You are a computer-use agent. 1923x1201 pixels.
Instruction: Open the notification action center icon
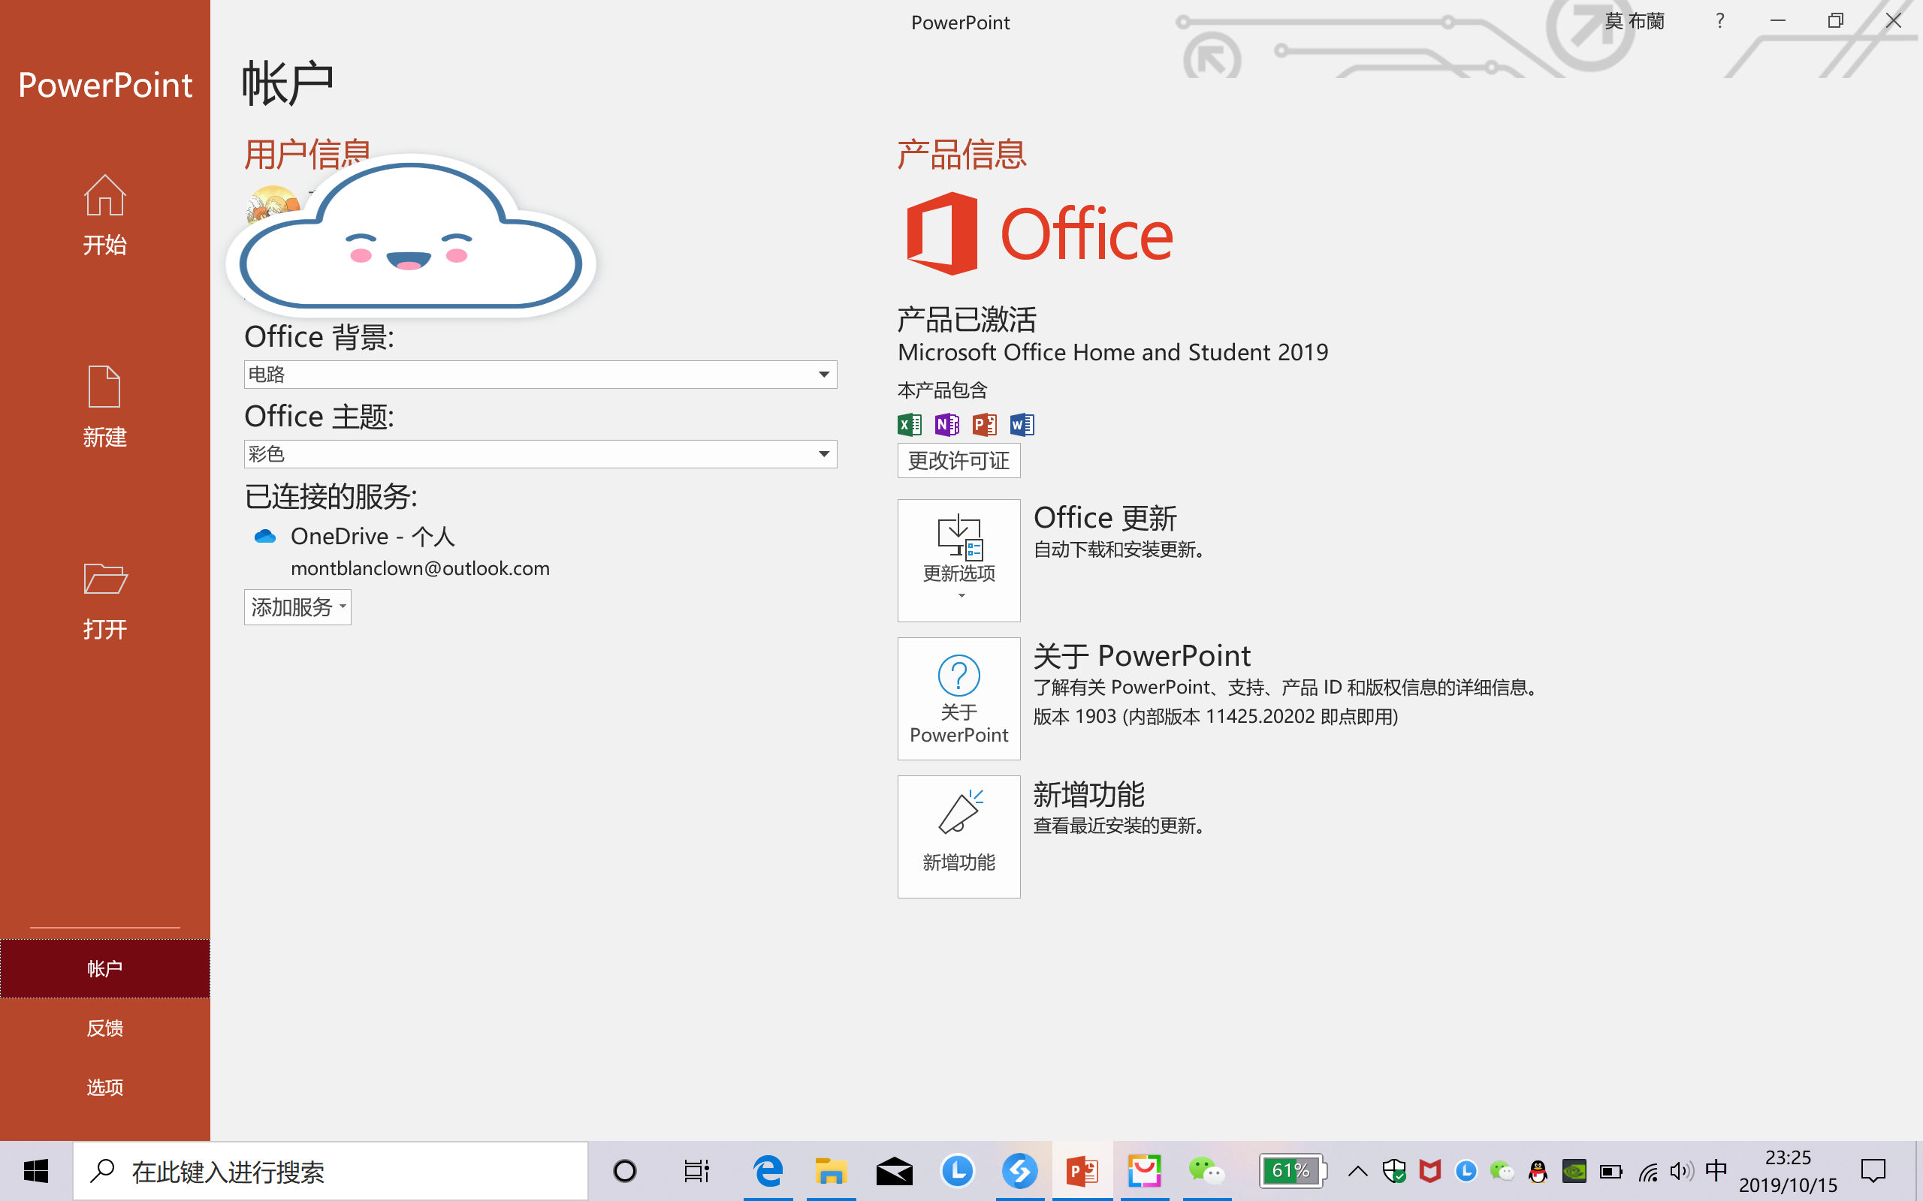1873,1171
